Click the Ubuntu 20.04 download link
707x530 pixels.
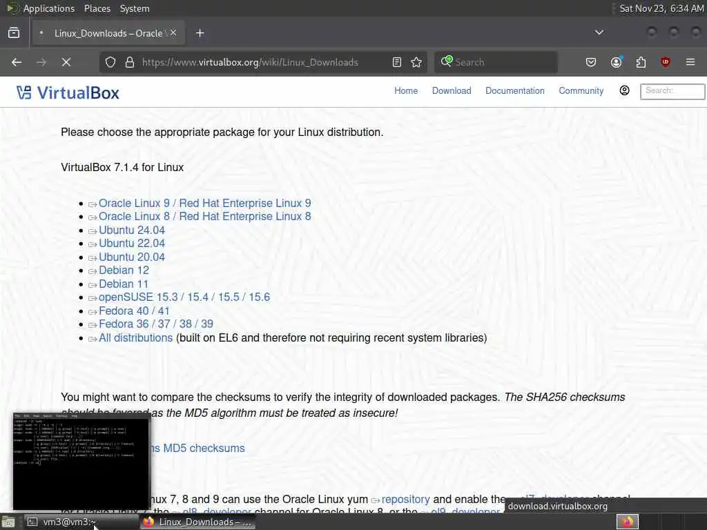(x=132, y=257)
